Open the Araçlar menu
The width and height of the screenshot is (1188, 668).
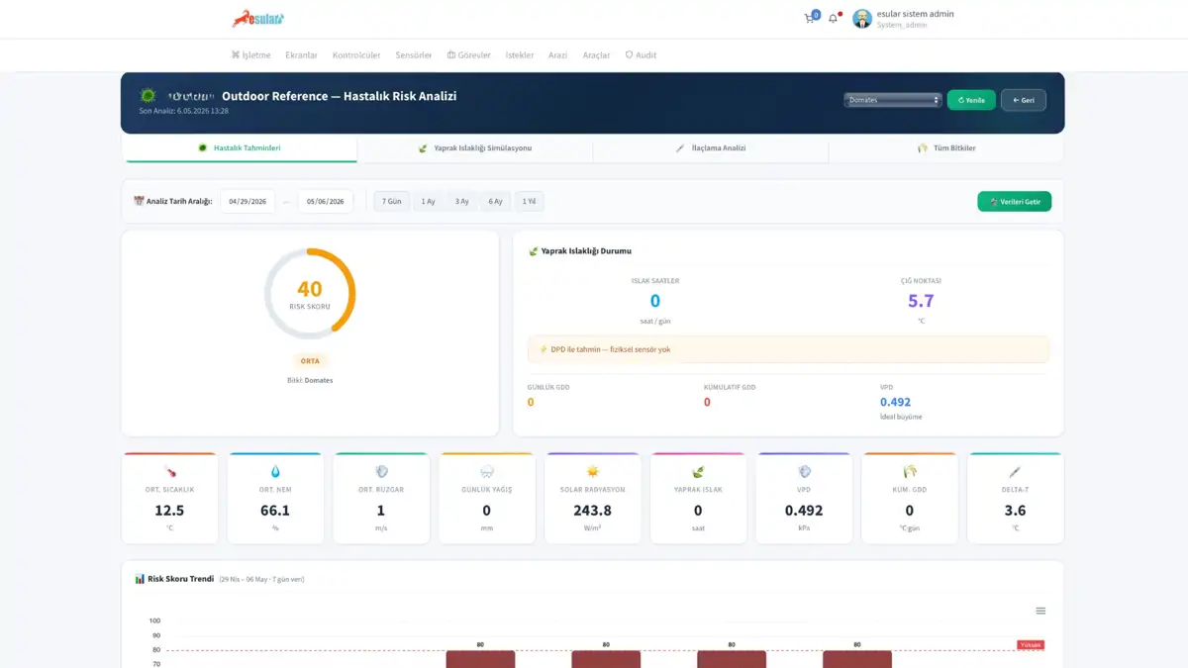pos(596,55)
